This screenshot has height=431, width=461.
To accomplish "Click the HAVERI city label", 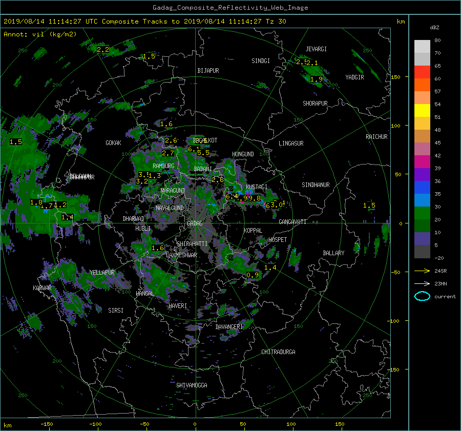I will click(x=178, y=306).
